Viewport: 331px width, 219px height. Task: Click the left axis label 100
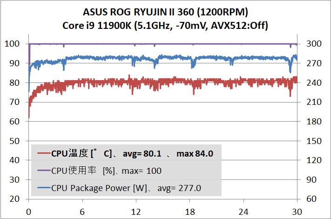pyautogui.click(x=12, y=44)
